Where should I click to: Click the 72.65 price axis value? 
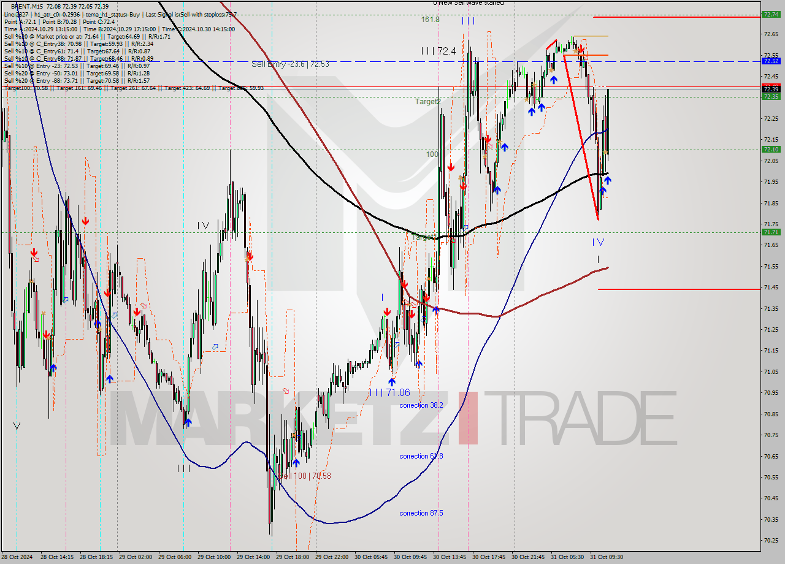pos(771,34)
